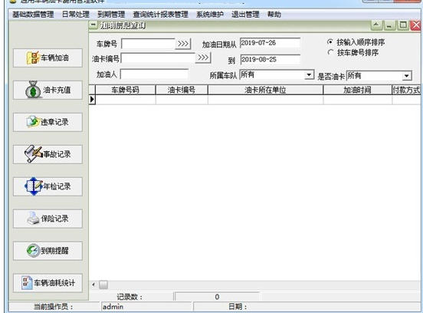
Task: Click the left arrow of horizontal scrollbar
Action: (93, 285)
